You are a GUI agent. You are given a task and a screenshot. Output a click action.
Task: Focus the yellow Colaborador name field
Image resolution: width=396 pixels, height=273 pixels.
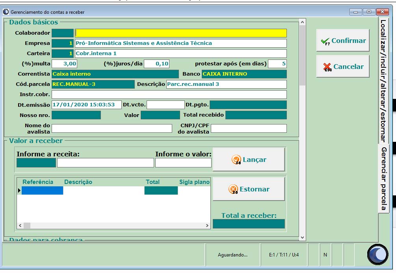click(181, 33)
